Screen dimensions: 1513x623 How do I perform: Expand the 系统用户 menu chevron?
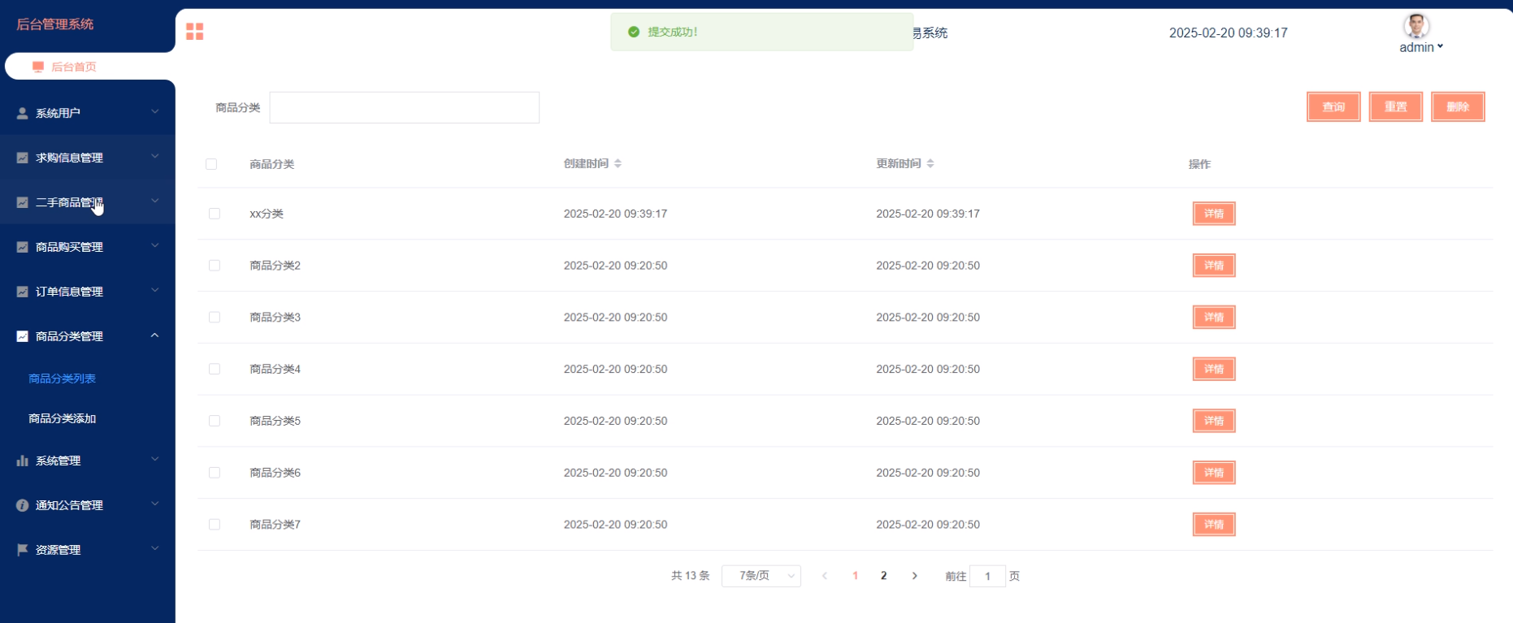[x=154, y=112]
